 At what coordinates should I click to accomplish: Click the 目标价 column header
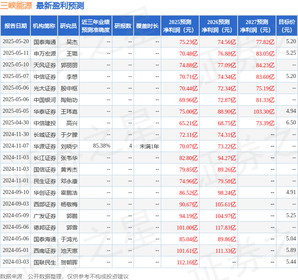(x=287, y=26)
